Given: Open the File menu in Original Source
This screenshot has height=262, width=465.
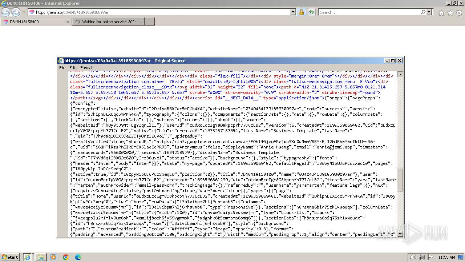Looking at the screenshot, I should coord(62,68).
